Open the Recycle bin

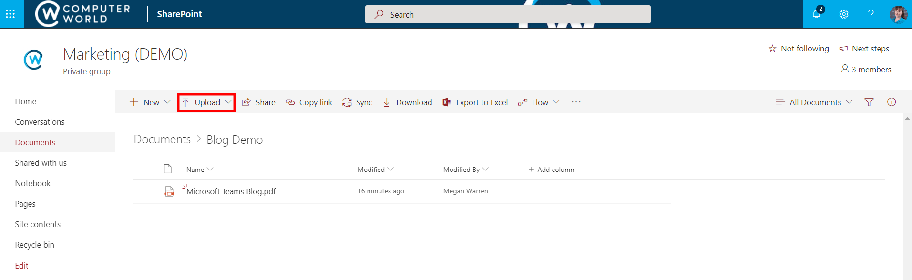click(34, 245)
